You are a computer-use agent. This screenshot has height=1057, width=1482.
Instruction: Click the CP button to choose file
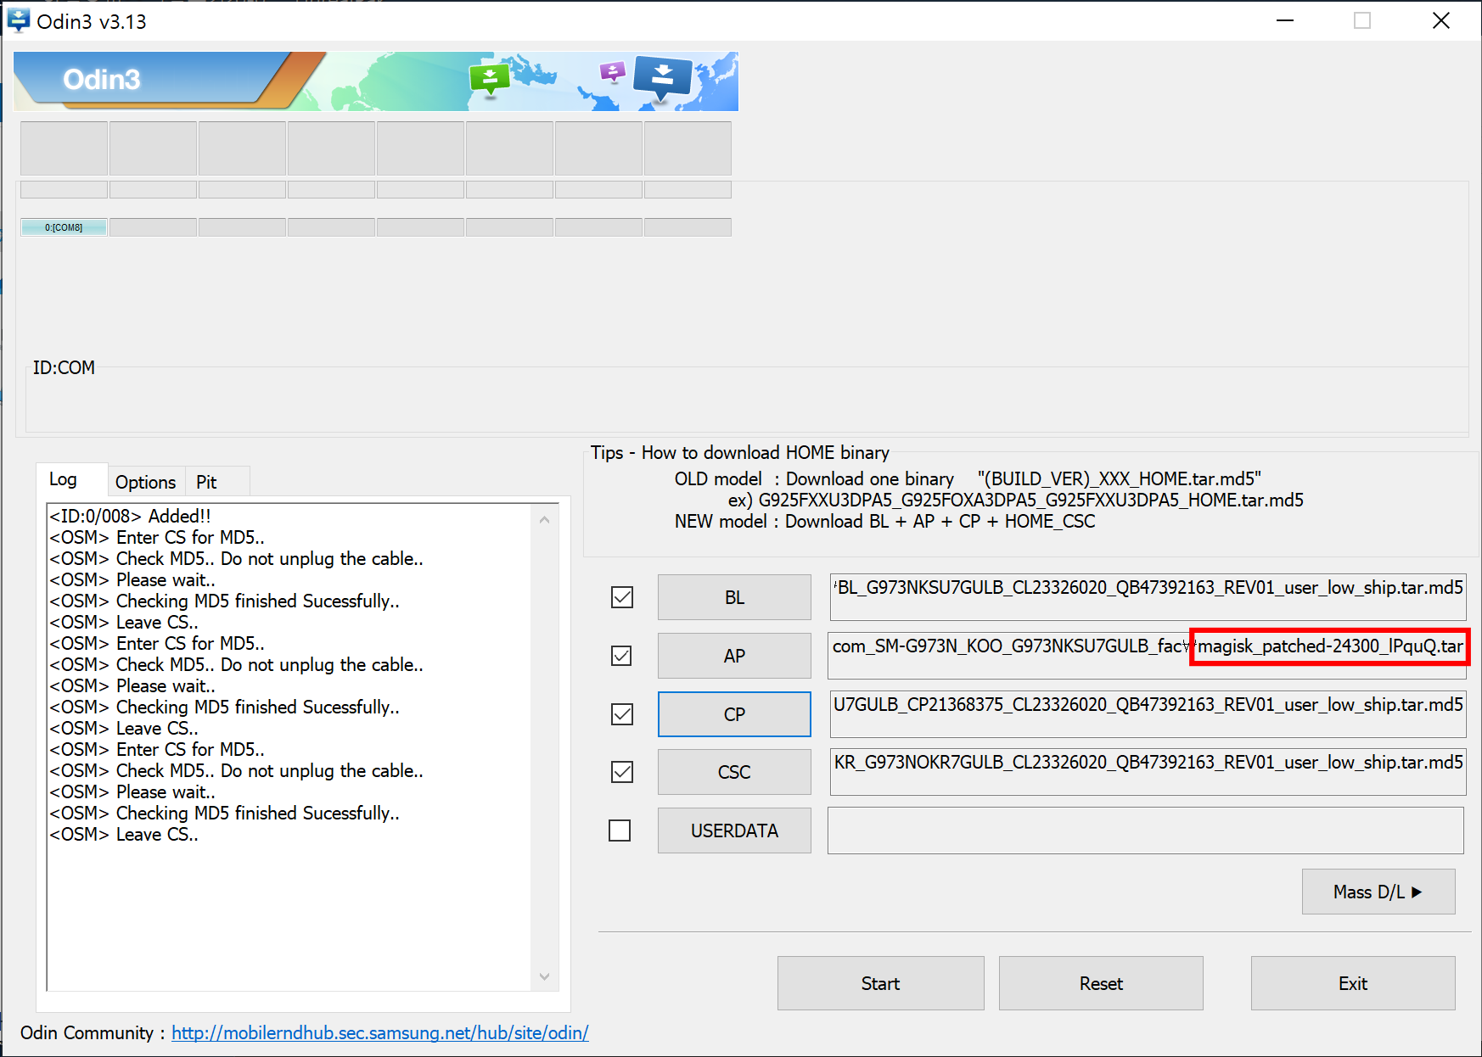click(x=734, y=714)
